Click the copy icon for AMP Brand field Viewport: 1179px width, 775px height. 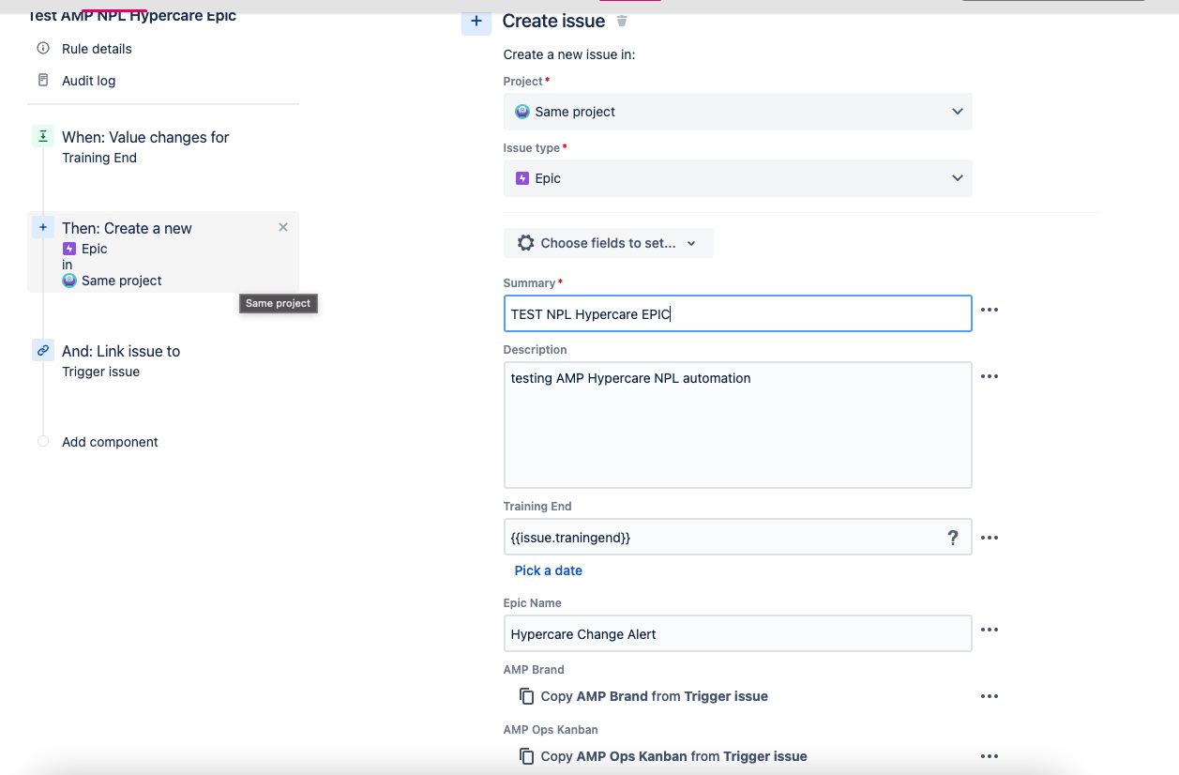pyautogui.click(x=527, y=695)
